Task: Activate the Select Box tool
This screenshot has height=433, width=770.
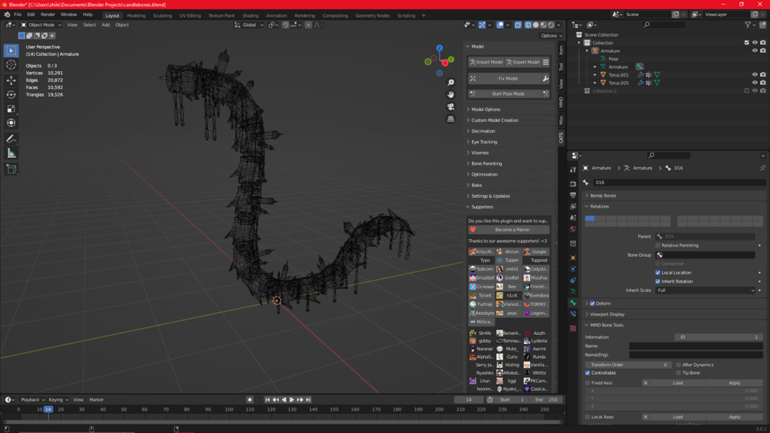Action: (x=11, y=50)
